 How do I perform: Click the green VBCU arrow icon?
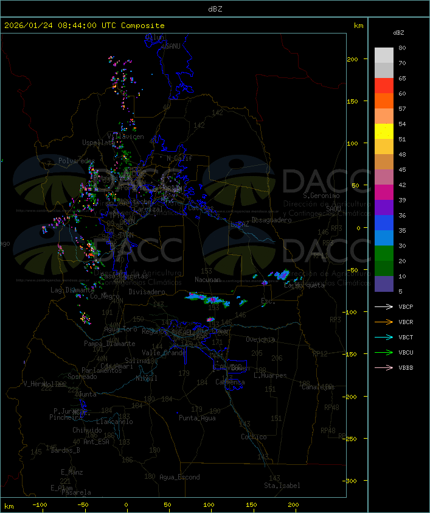click(384, 353)
